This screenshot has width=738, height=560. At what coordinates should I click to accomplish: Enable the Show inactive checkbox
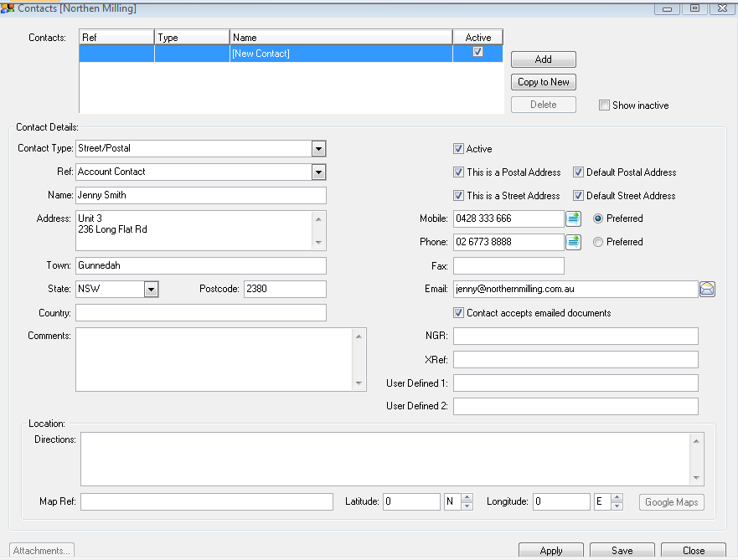pyautogui.click(x=604, y=105)
